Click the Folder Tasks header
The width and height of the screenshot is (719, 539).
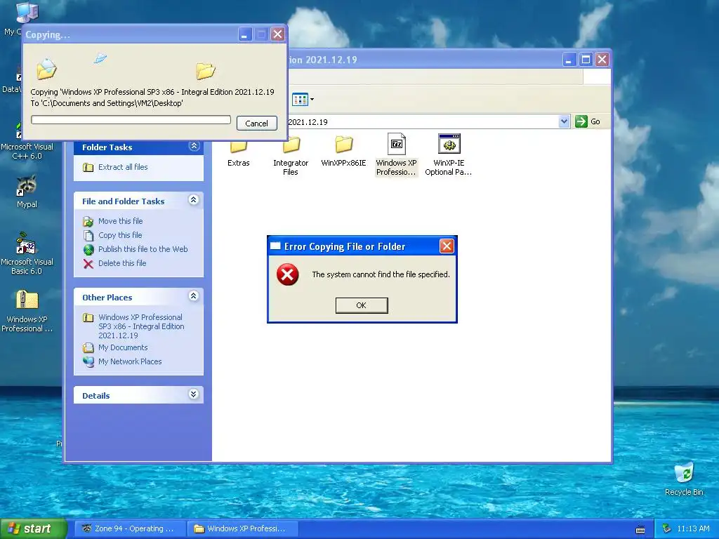point(138,147)
